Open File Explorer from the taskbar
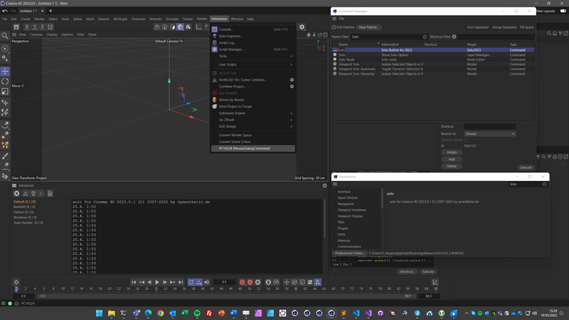Image resolution: width=569 pixels, height=320 pixels. point(112,313)
